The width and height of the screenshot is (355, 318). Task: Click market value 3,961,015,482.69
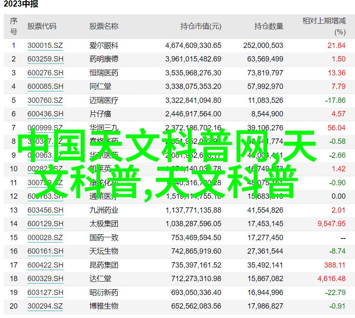pos(193,59)
